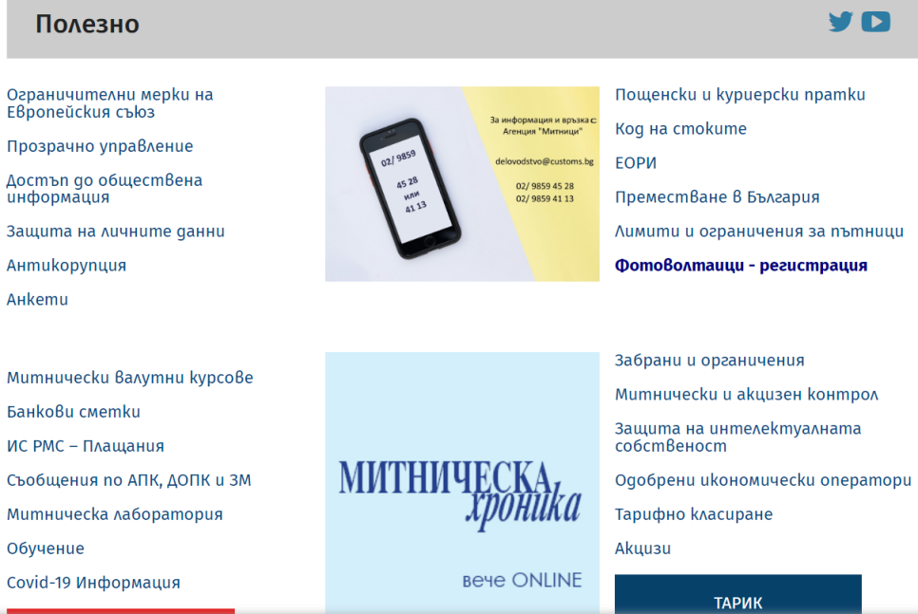This screenshot has height=614, width=918.
Task: Open Преместване в България page
Action: click(x=717, y=197)
